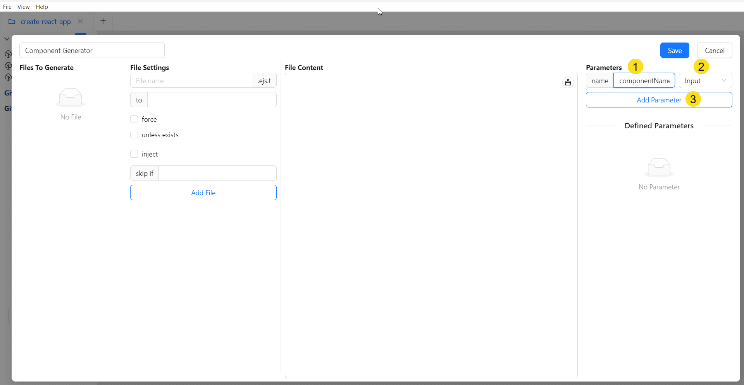
Task: Select the second tree icon in the sidebar
Action: click(8, 66)
